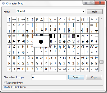
Task: Choose the intersection ∩ symbol
Action: pos(83,20)
